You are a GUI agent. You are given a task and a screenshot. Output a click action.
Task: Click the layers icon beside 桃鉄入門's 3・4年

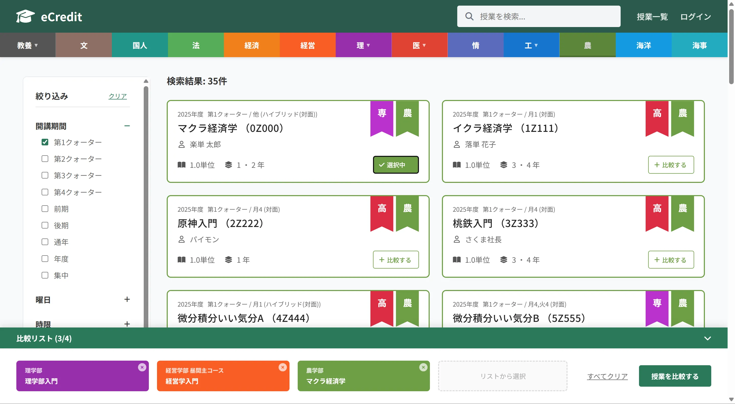[504, 260]
